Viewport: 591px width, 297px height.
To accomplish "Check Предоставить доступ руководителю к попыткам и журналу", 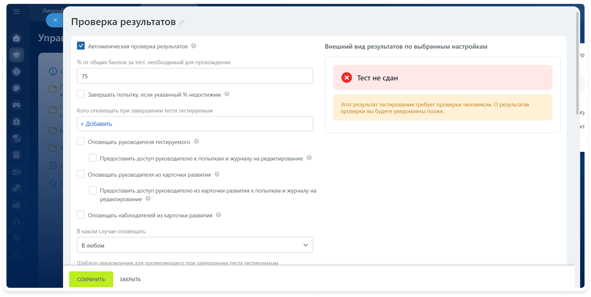I will [93, 158].
